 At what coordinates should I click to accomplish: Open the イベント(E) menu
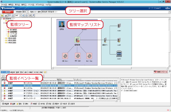pos(31,5)
